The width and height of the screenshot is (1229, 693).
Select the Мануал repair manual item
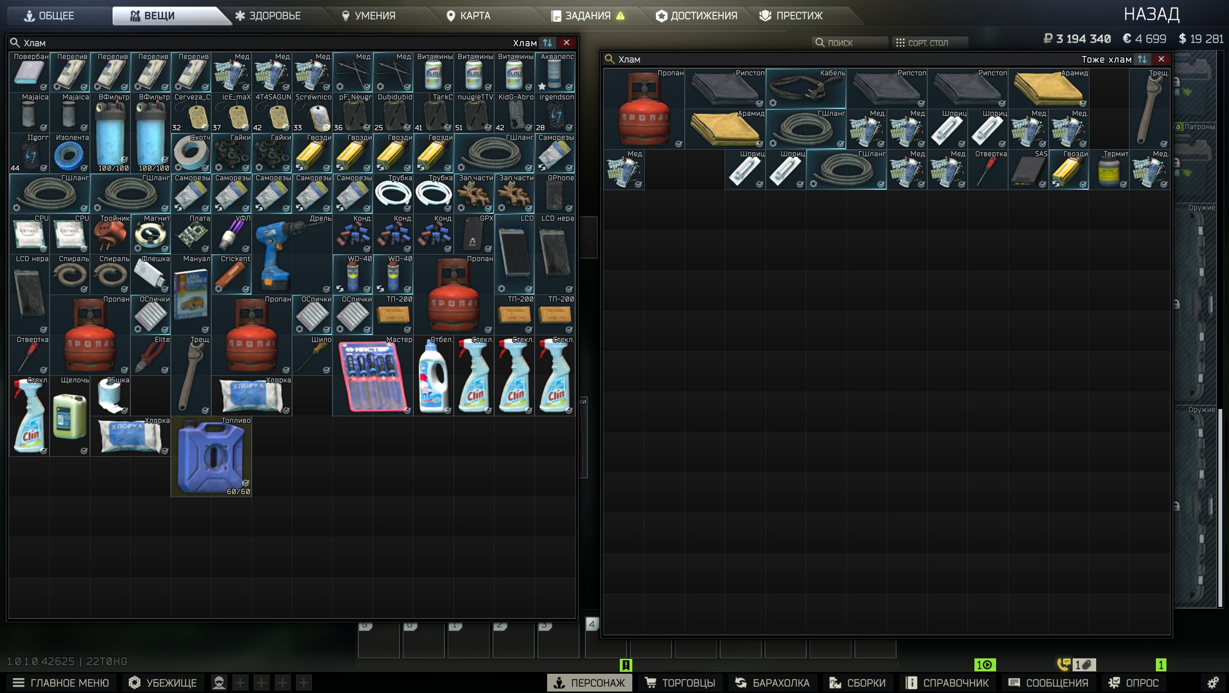tap(191, 294)
